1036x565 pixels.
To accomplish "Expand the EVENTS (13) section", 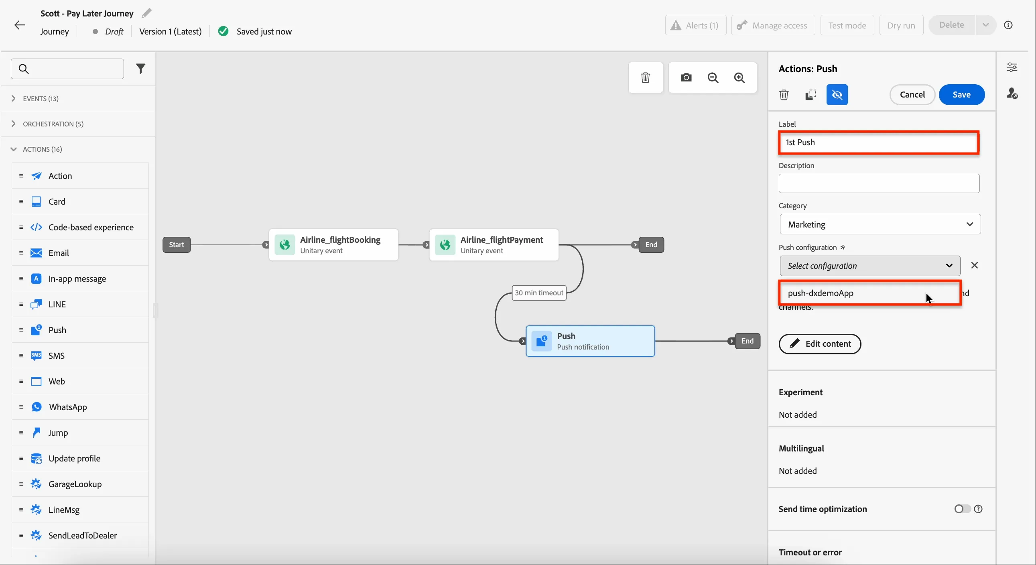I will coord(78,99).
